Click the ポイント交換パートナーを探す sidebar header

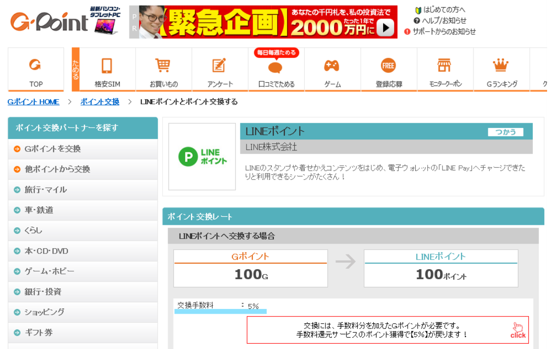[83, 128]
